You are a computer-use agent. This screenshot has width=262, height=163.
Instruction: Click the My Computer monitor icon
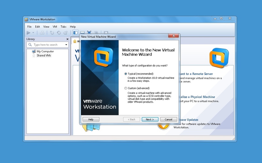coord(34,51)
